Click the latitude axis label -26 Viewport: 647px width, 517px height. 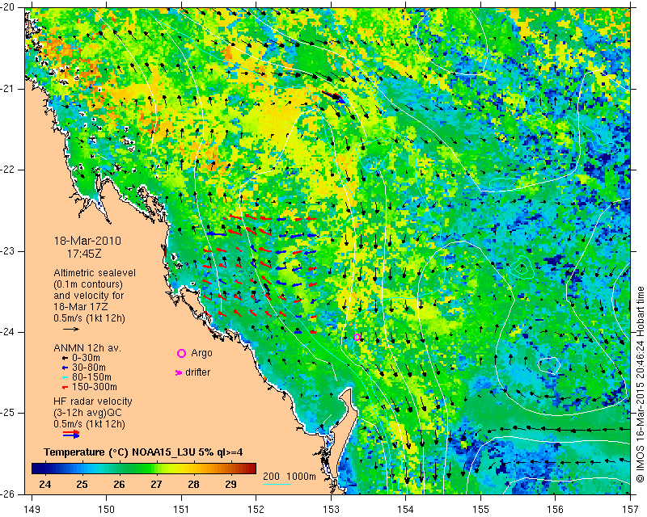click(x=7, y=494)
